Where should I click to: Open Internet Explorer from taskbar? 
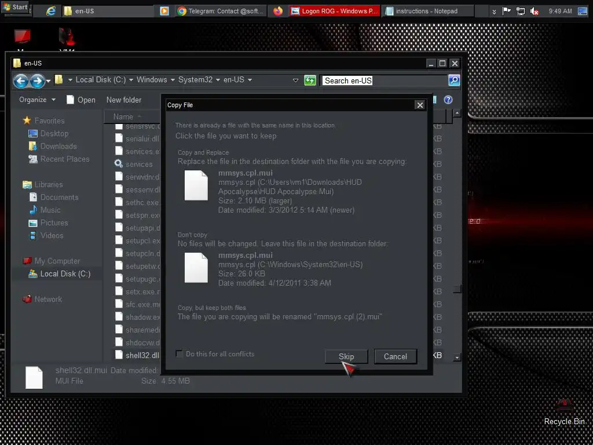[x=51, y=11]
